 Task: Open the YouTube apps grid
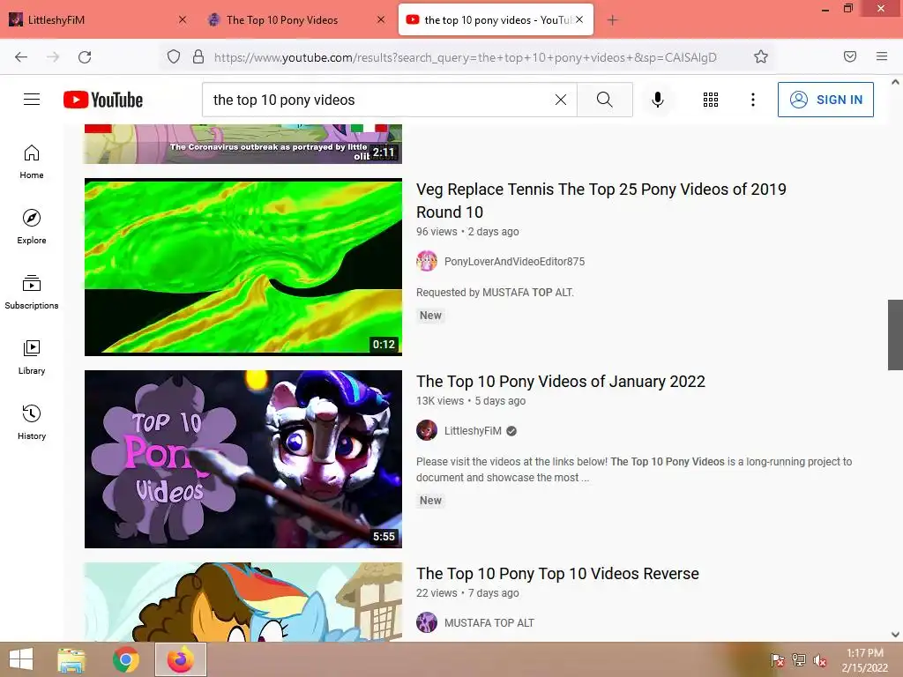(x=711, y=100)
